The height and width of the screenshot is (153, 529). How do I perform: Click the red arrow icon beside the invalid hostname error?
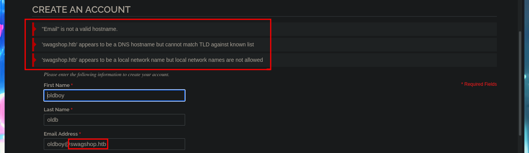34,29
